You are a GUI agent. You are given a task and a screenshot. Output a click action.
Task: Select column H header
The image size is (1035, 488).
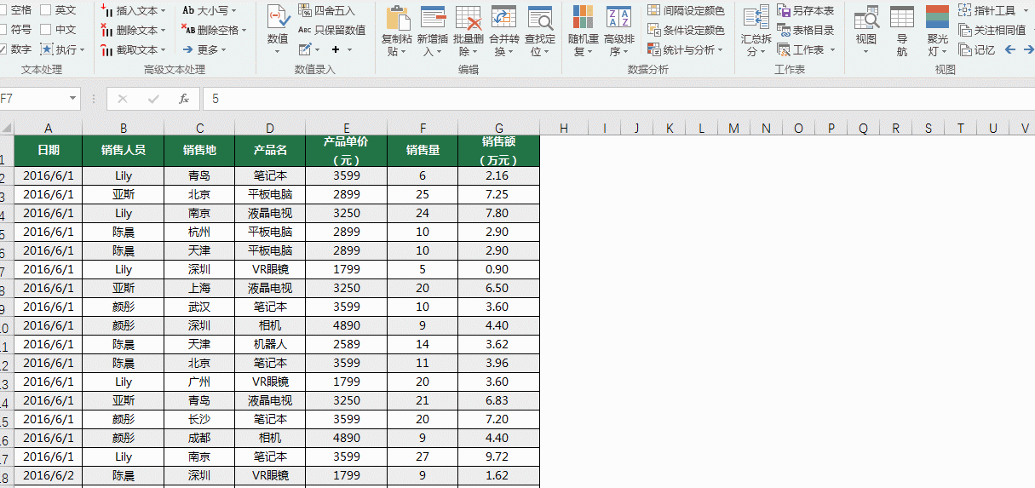click(564, 128)
